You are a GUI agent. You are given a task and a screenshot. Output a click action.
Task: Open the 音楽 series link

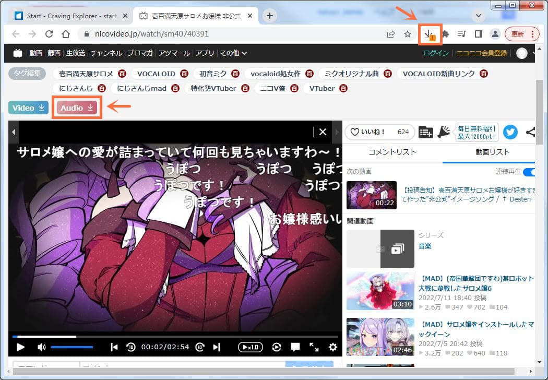[x=425, y=246]
